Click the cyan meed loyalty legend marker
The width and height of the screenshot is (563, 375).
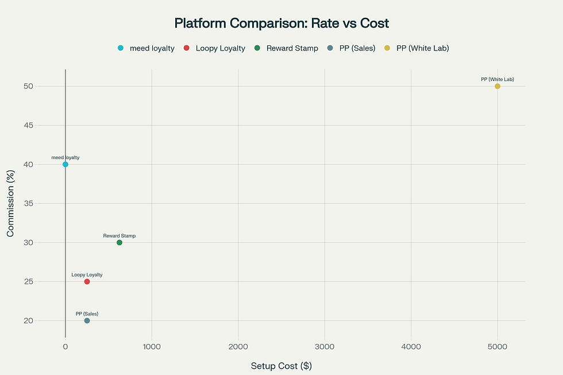coord(121,48)
